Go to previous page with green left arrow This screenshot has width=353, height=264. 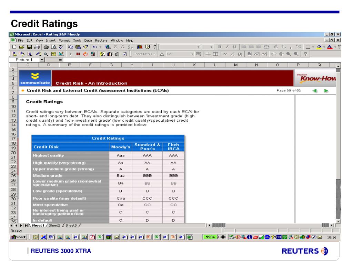click(x=315, y=91)
